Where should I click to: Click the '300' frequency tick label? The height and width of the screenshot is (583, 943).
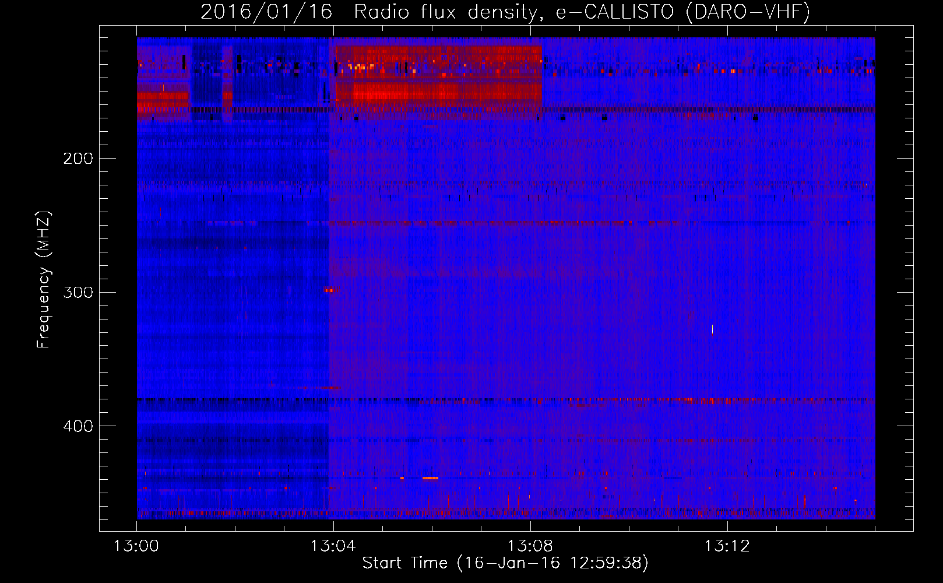(x=78, y=292)
